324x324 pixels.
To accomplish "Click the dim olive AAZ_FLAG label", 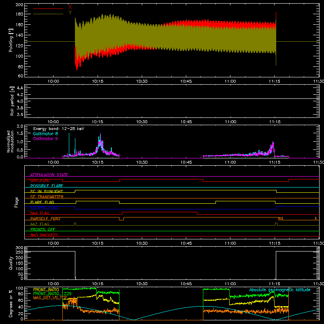I will [x=40, y=224].
